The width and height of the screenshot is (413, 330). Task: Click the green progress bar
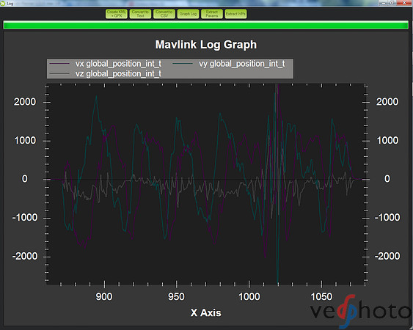205,25
